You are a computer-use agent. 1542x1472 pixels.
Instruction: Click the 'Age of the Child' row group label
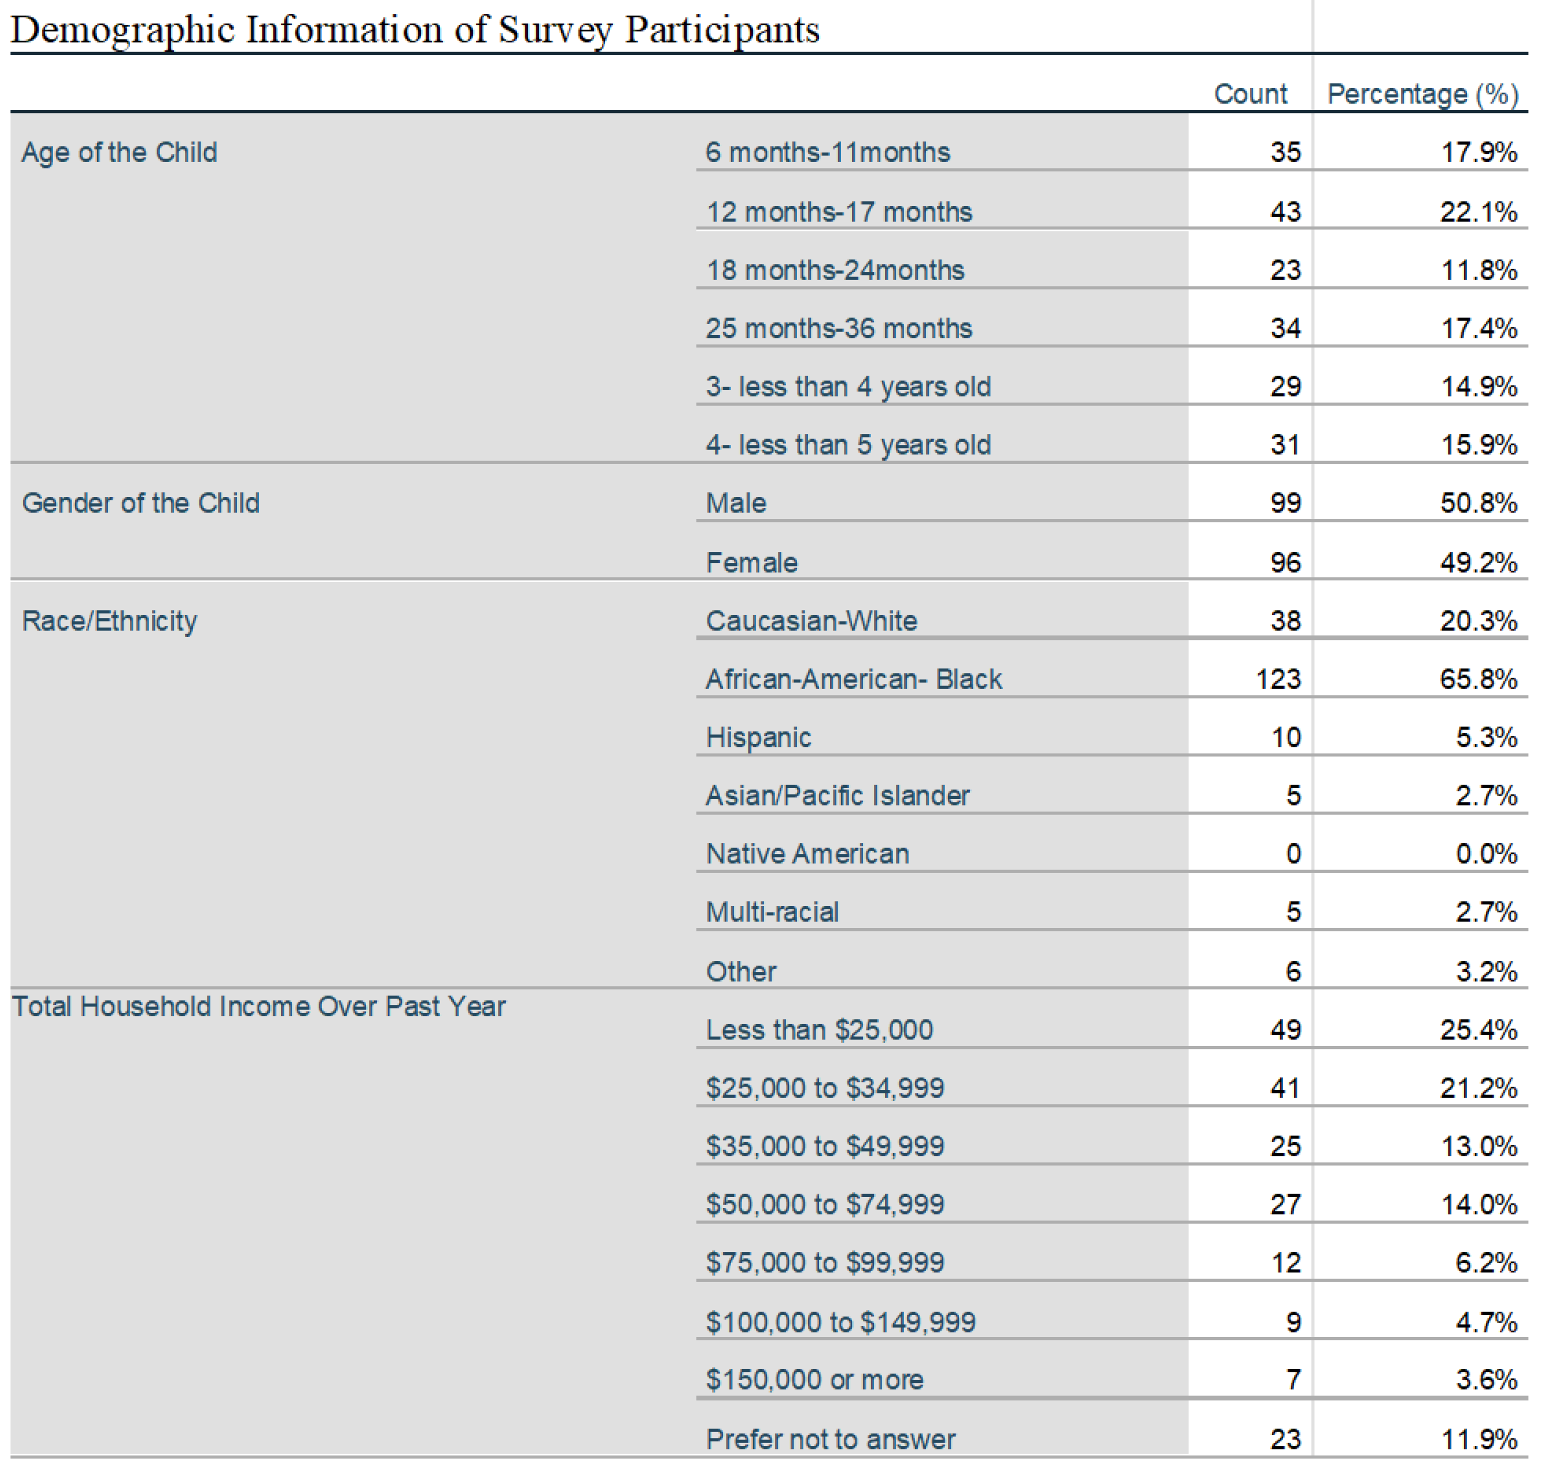tap(118, 151)
